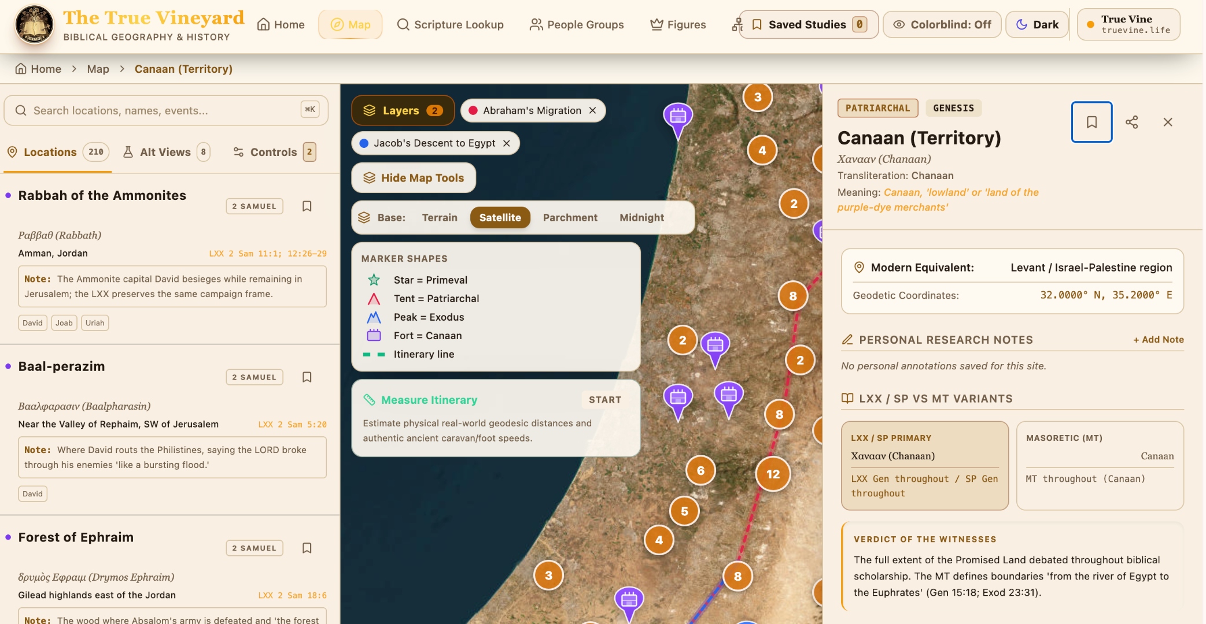Click red dot of Abraham's Migration
The image size is (1206, 624).
tap(473, 110)
